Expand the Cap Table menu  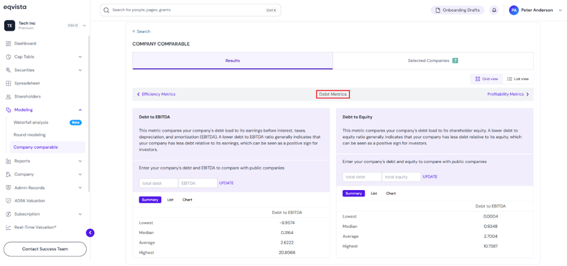point(80,57)
